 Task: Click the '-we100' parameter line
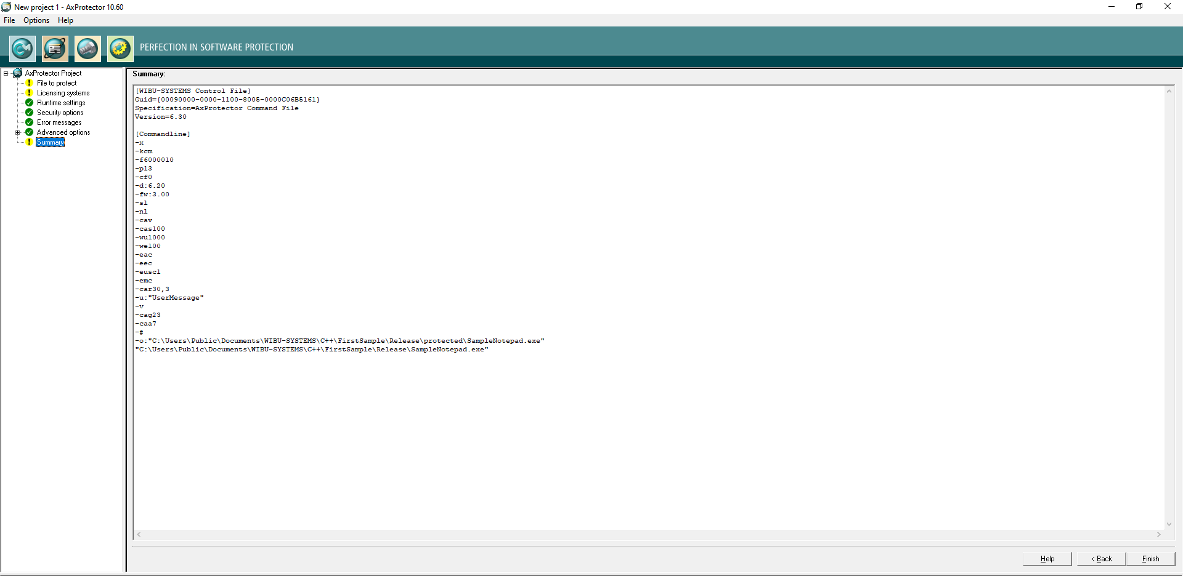pyautogui.click(x=148, y=246)
